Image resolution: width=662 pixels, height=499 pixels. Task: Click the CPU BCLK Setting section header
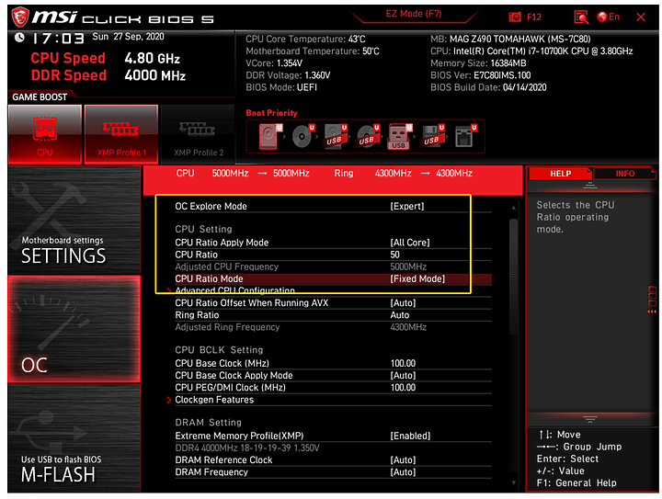219,350
